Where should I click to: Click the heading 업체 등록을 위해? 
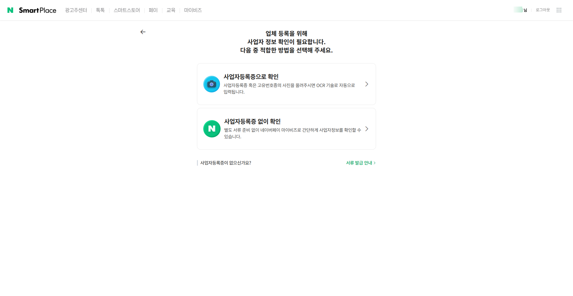click(286, 33)
